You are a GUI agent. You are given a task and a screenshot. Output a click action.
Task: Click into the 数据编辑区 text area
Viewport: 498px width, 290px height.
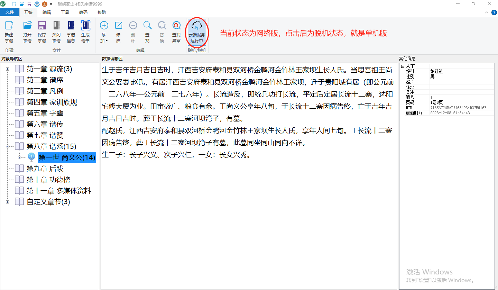[249, 176]
